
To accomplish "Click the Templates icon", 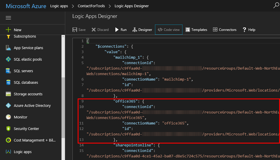I will [188, 30].
